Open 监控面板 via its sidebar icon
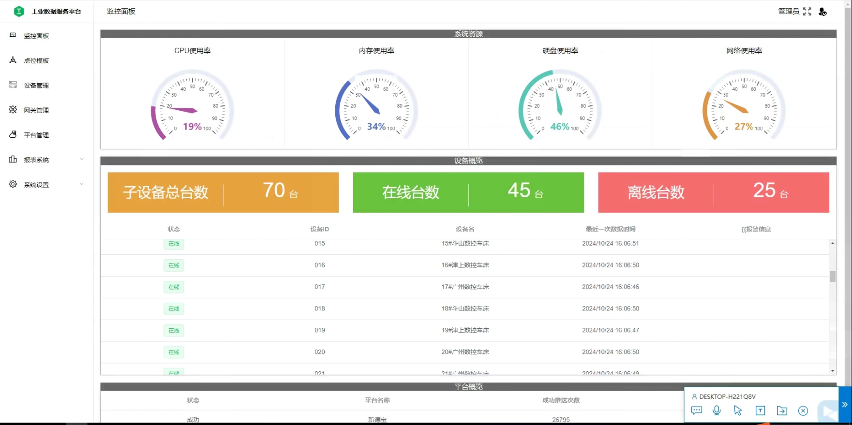Screen dimensions: 852x425 pos(13,35)
